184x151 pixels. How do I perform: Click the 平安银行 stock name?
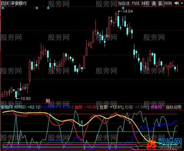coord(19,3)
